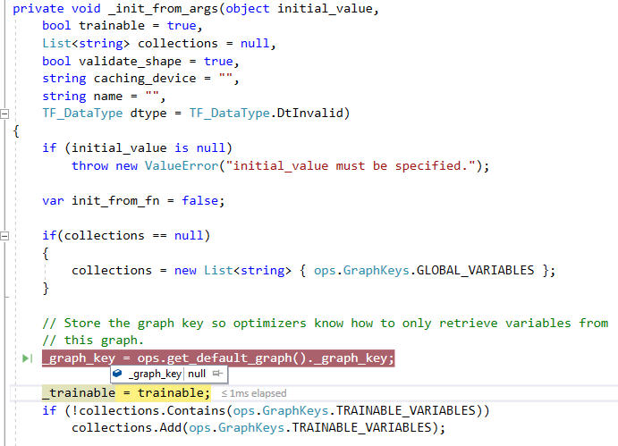The height and width of the screenshot is (446, 618).
Task: Click the '≤ 1ms elapsed' PerfTip
Action: pyautogui.click(x=254, y=393)
